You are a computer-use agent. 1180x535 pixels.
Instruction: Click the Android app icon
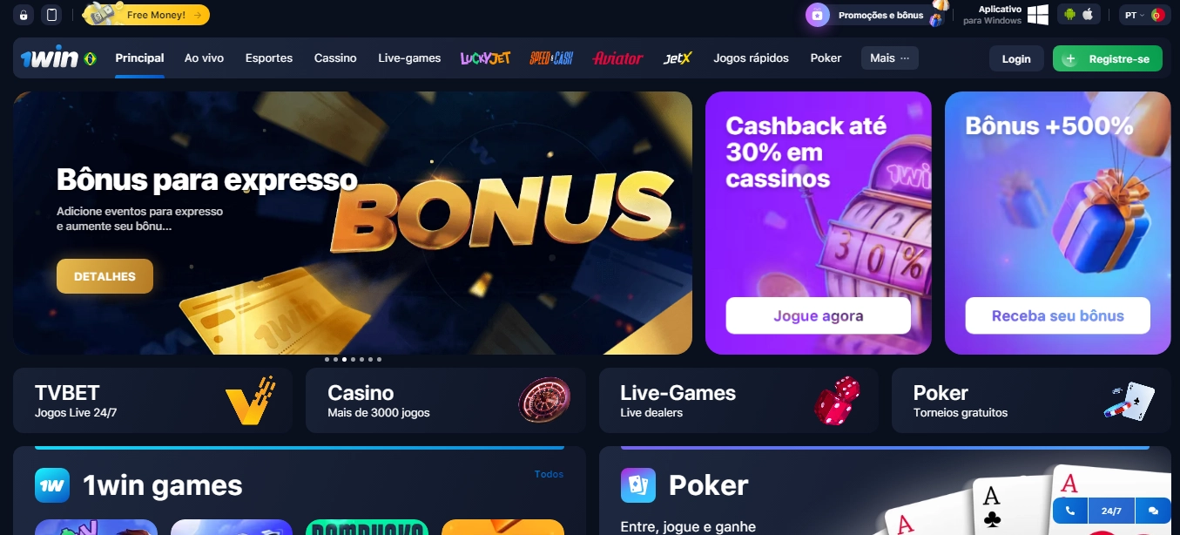coord(1069,15)
